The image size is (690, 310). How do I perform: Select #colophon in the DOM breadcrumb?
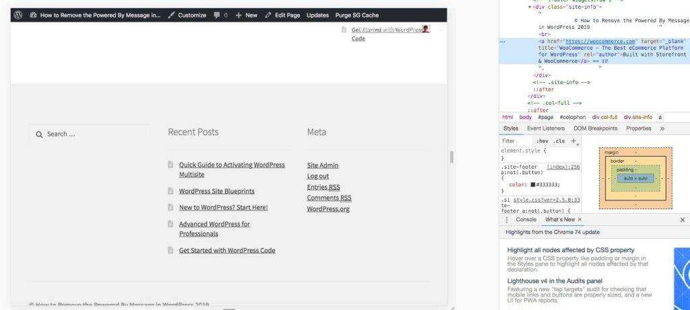pyautogui.click(x=573, y=117)
